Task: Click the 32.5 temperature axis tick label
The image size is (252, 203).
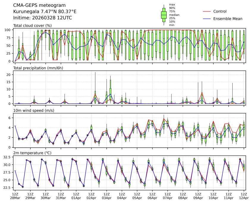Action: 8,157
